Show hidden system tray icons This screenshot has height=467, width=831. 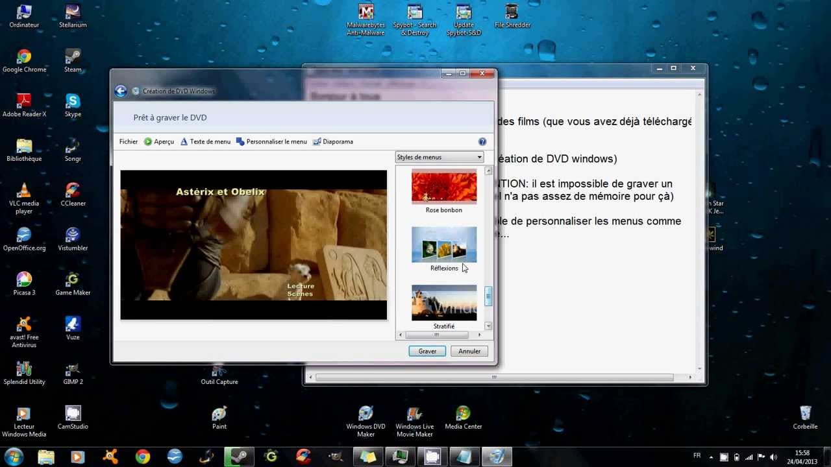point(711,457)
